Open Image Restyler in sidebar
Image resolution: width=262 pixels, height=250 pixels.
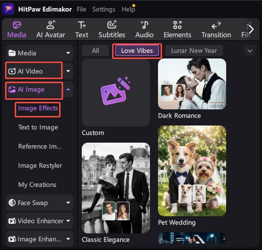pyautogui.click(x=40, y=166)
